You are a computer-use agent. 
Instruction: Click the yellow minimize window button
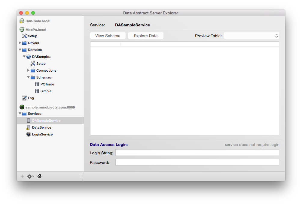27,13
